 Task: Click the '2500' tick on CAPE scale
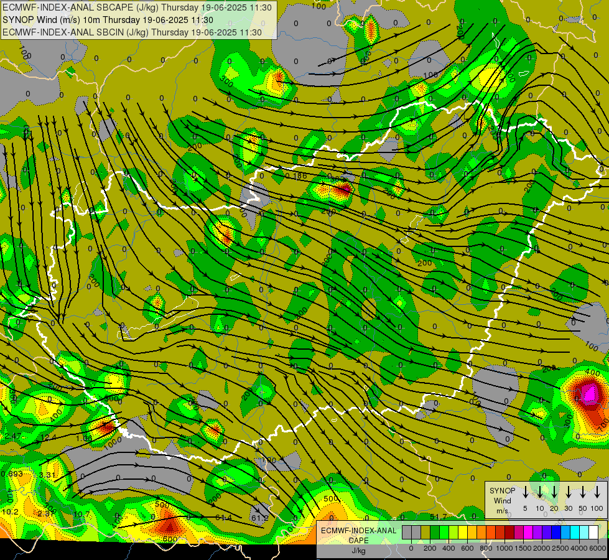tap(560, 548)
